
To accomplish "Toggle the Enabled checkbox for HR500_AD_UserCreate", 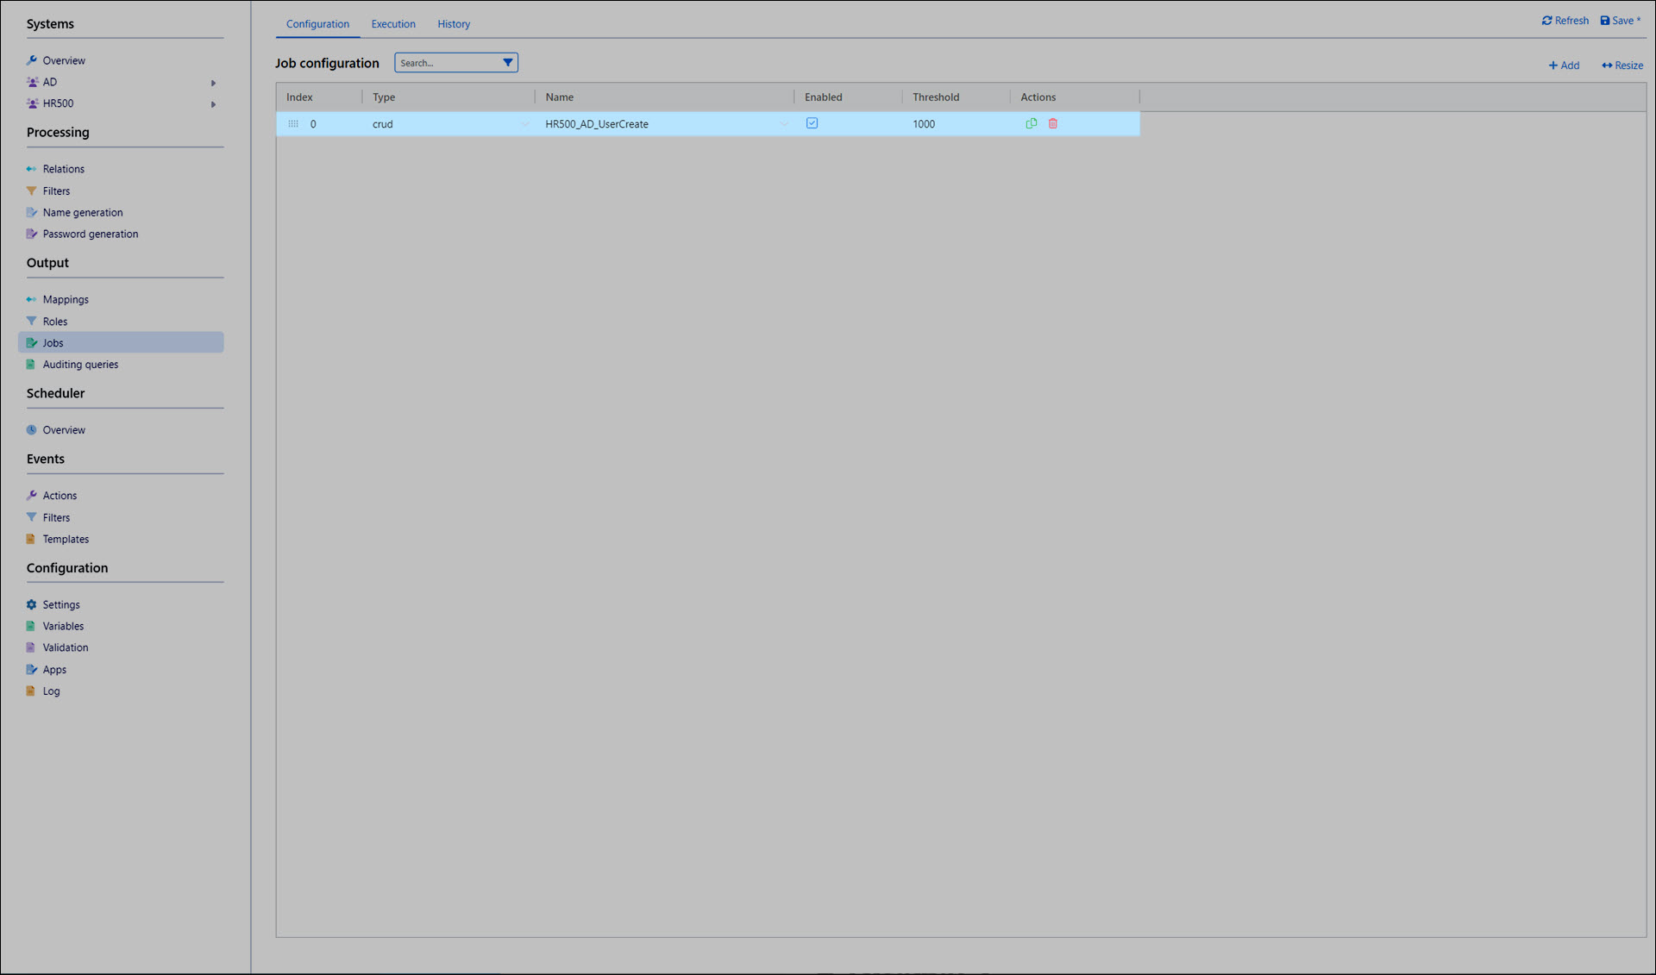I will click(x=812, y=123).
